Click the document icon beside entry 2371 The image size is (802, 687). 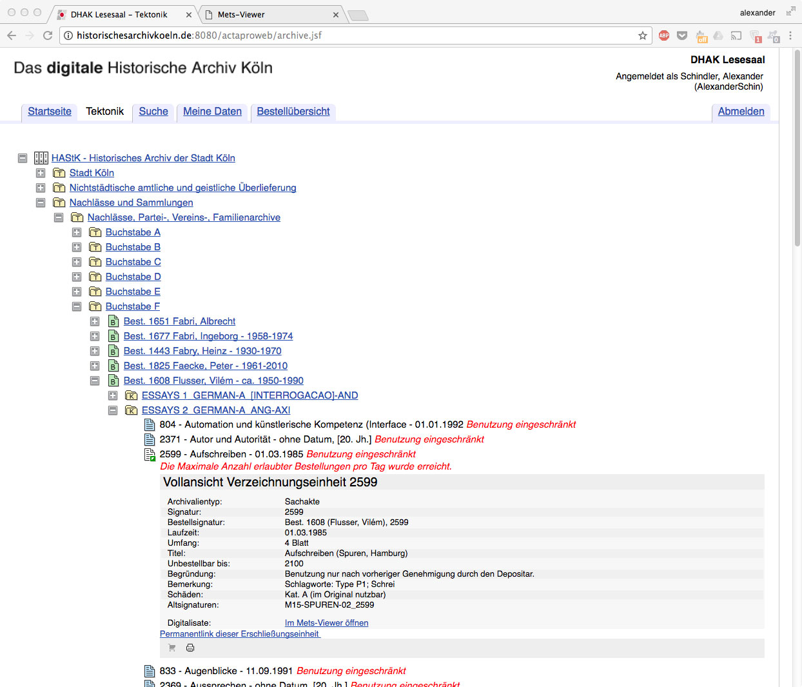click(x=150, y=439)
